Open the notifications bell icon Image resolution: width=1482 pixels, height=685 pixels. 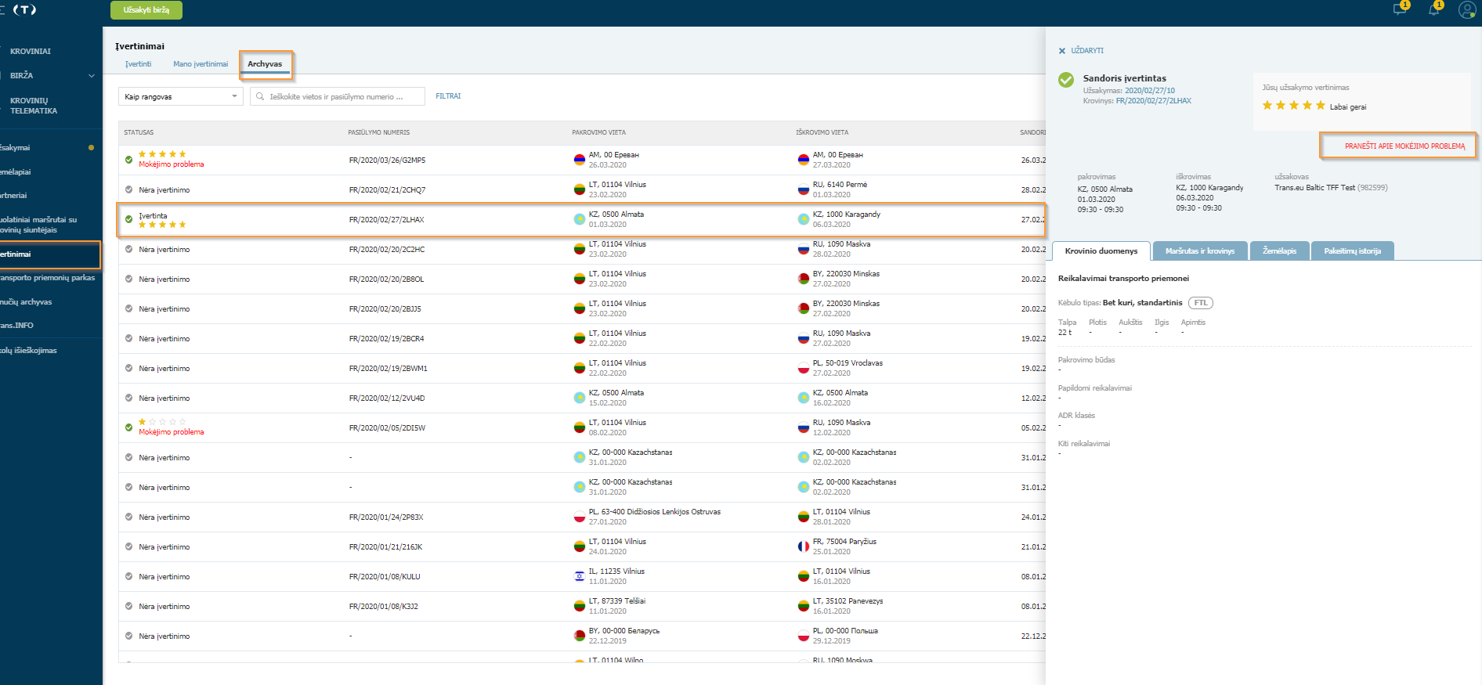pos(1433,9)
